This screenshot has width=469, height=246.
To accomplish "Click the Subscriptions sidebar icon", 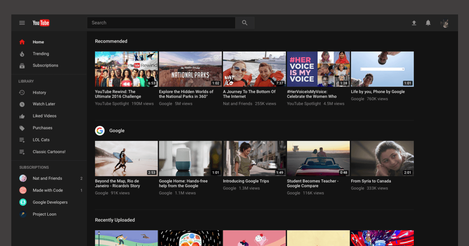I will pos(22,66).
